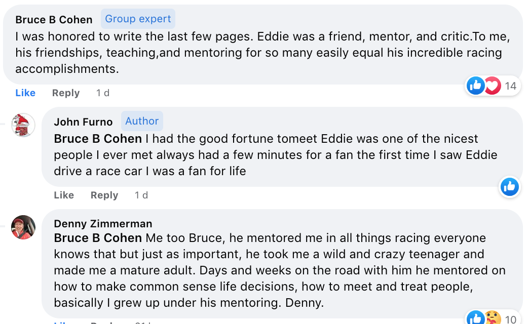Screen dimensions: 527x324
Task: Open Bruce B Cohen's profile name at top
Action: [x=54, y=20]
